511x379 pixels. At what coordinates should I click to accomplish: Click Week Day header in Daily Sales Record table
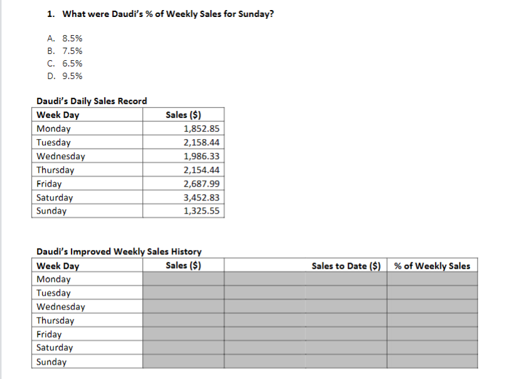58,115
